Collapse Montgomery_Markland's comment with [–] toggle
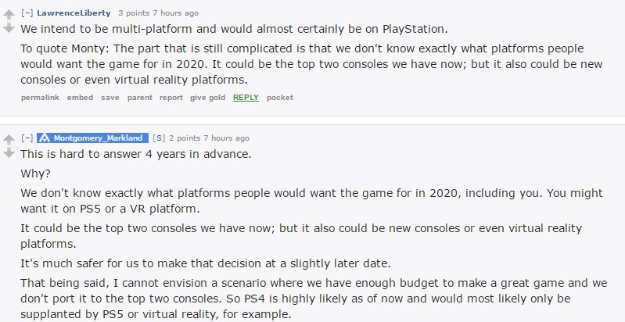The width and height of the screenshot is (625, 322). point(27,138)
